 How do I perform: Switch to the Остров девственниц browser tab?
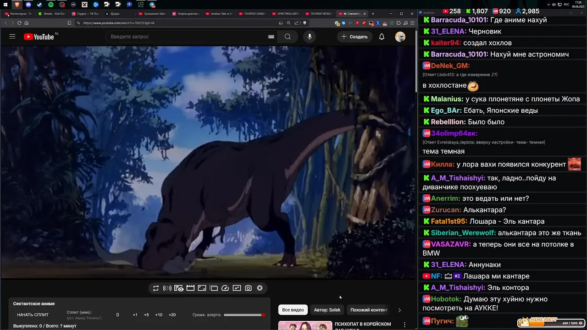pyautogui.click(x=187, y=14)
